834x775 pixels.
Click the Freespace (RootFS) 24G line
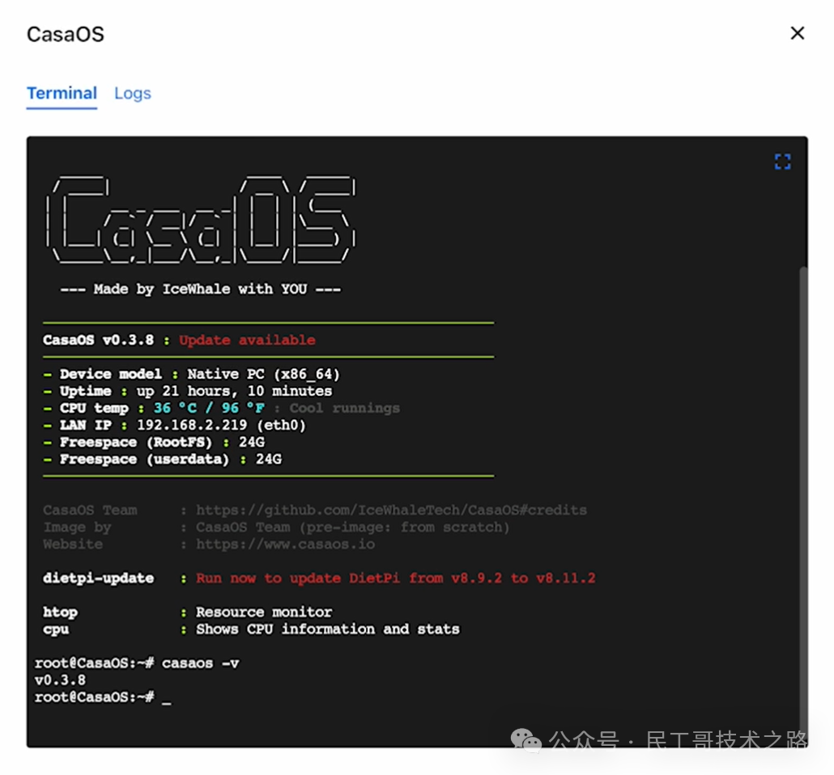point(154,442)
